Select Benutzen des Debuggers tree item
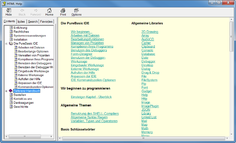236x143 pixels. point(35,63)
